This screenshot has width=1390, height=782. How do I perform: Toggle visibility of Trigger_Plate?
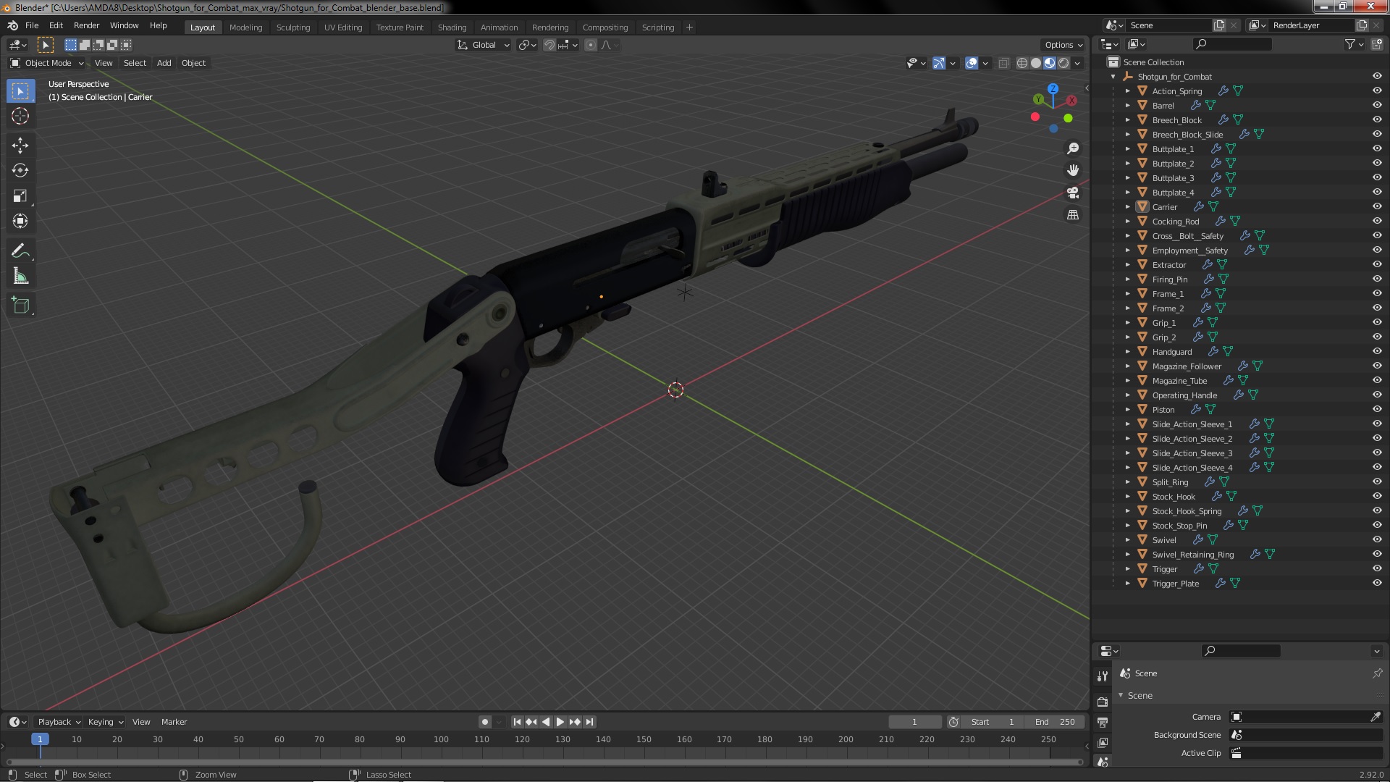[x=1377, y=584]
